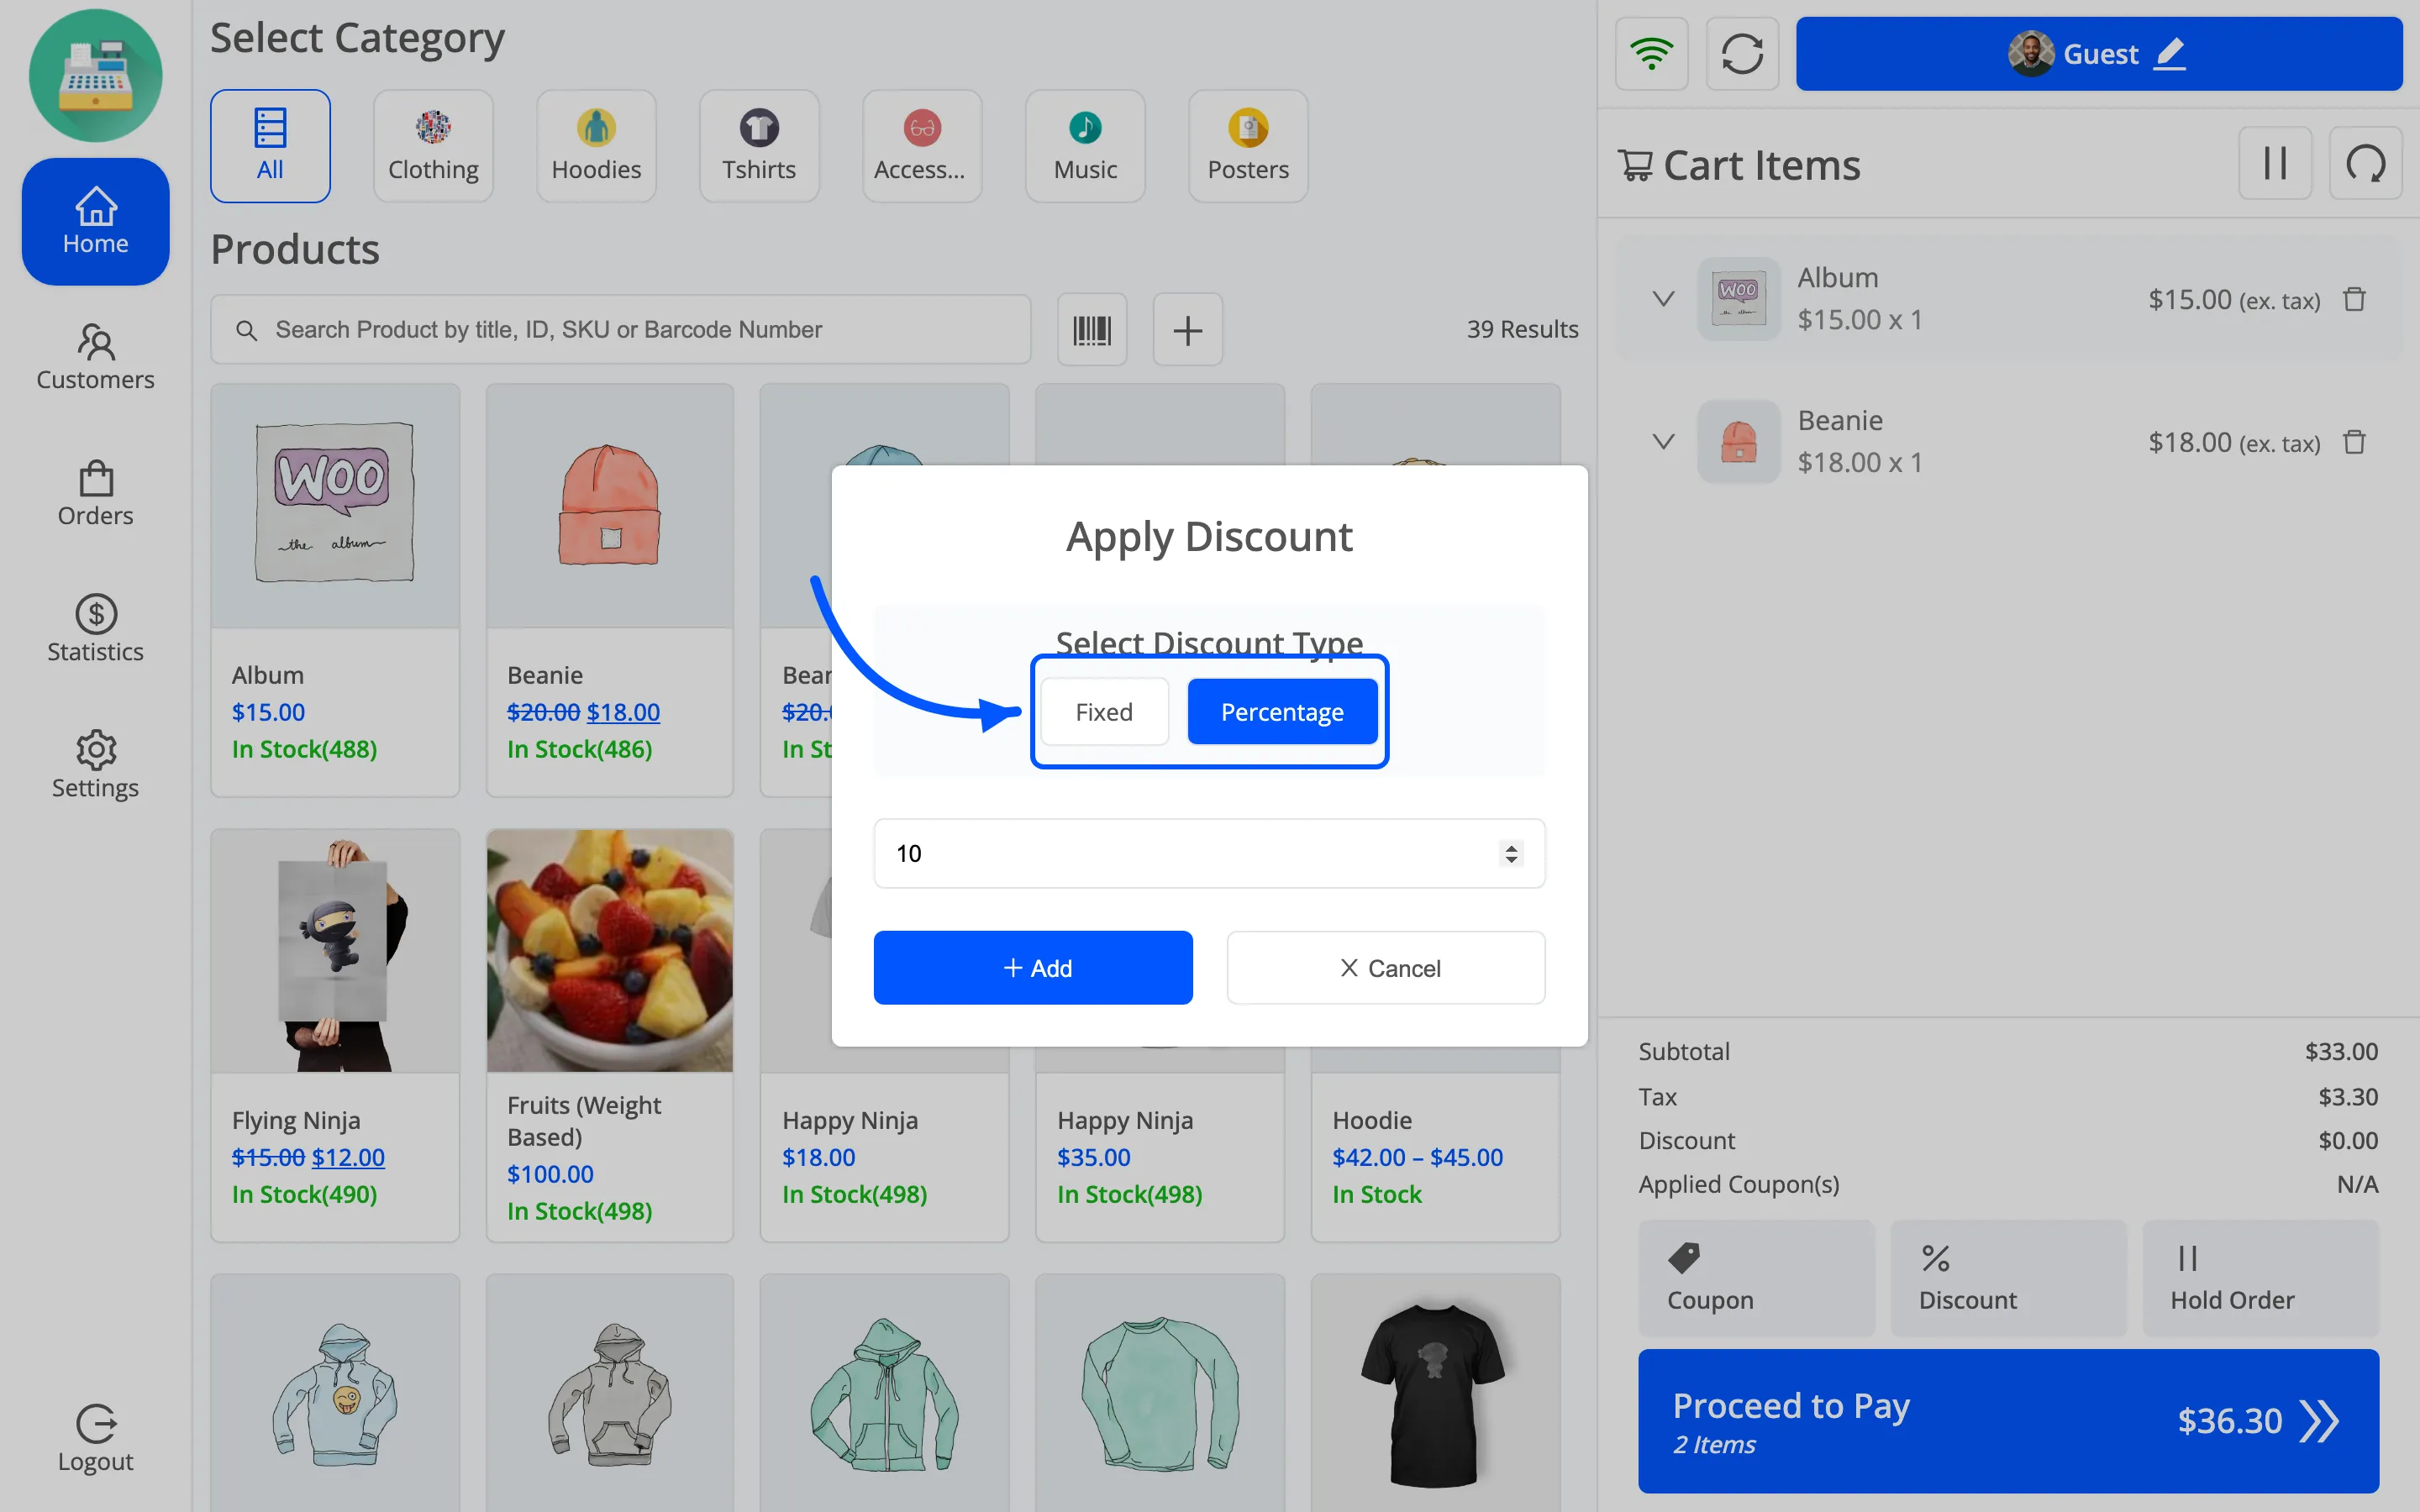Select the Fruits (Weight Based) product
Screen dimensions: 2420x1512
[x=610, y=1035]
